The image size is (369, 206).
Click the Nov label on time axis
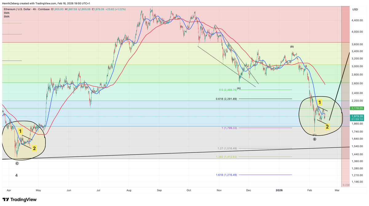click(x=219, y=191)
